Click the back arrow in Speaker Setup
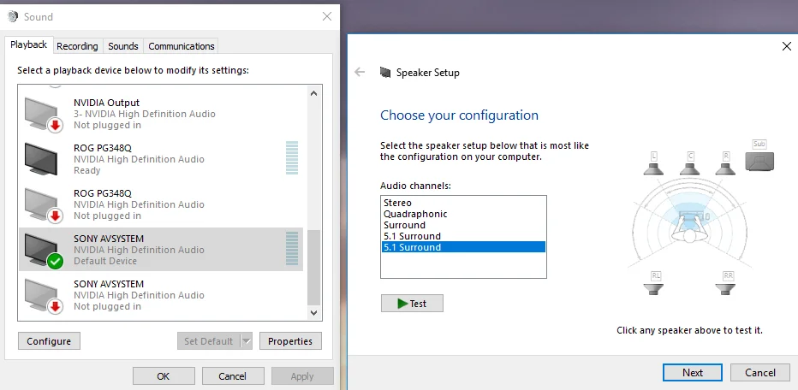 (x=360, y=72)
